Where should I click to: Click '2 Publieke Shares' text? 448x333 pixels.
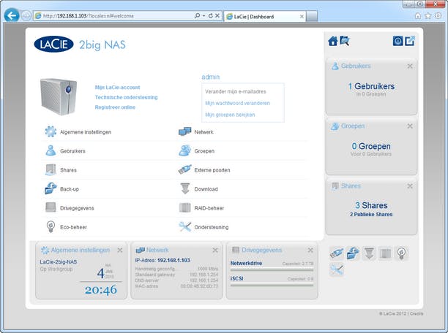coord(371,215)
